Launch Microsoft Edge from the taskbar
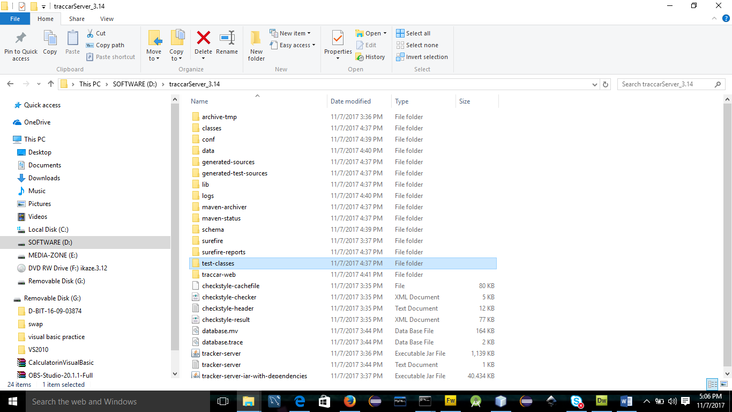 point(300,401)
